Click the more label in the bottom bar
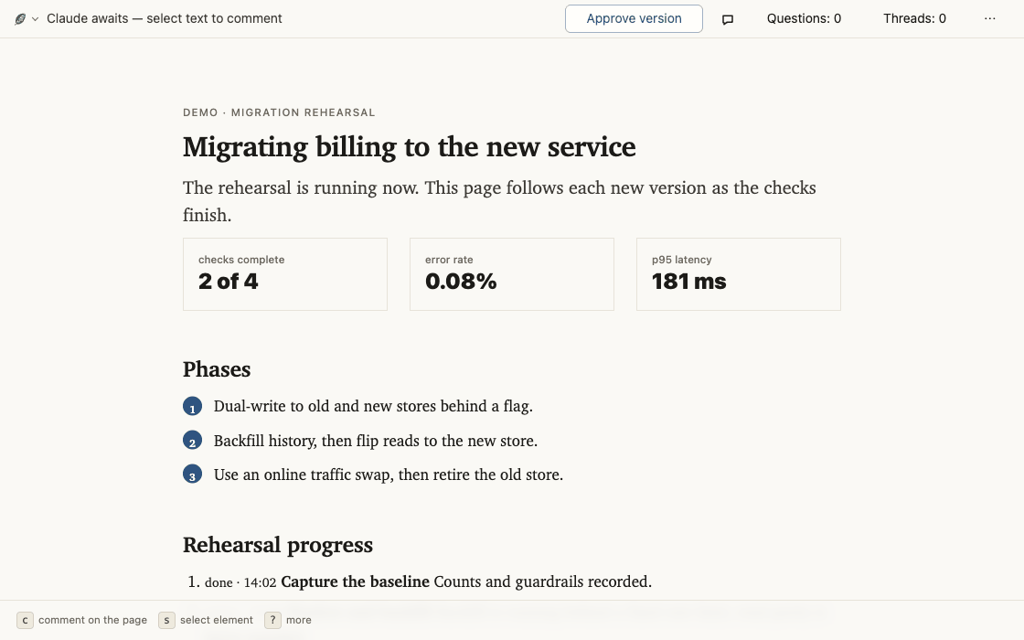This screenshot has width=1024, height=640. [298, 621]
